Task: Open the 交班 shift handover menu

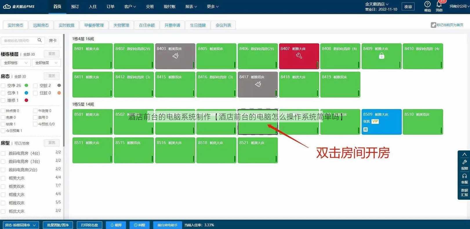Action: (x=150, y=6)
